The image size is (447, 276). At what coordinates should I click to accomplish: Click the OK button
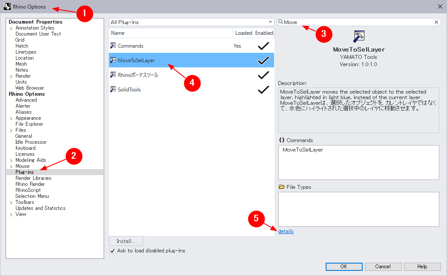(x=344, y=267)
